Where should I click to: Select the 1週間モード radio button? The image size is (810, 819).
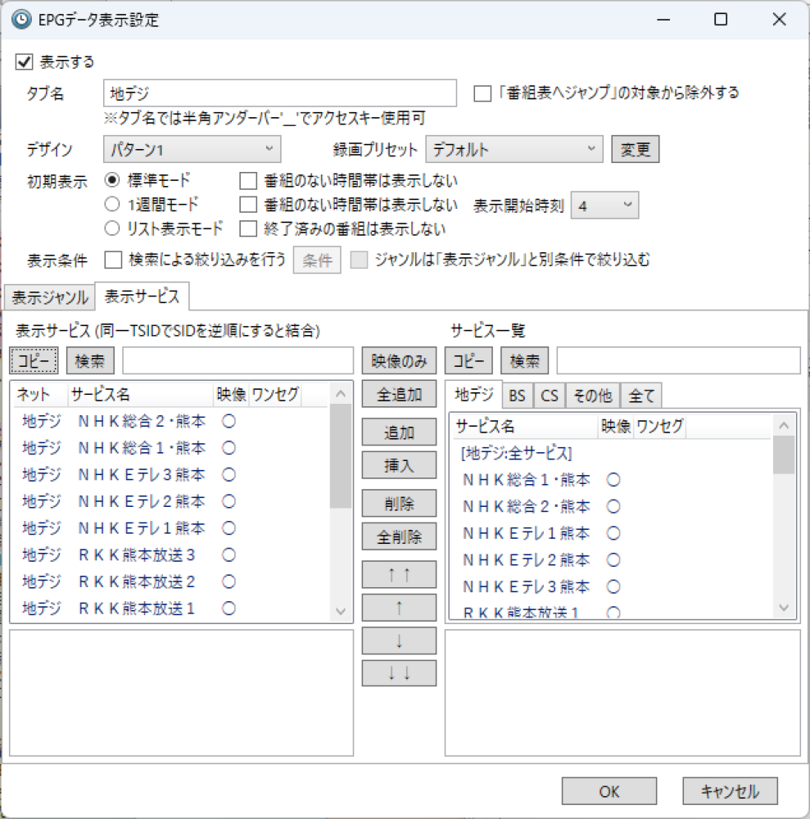[111, 204]
